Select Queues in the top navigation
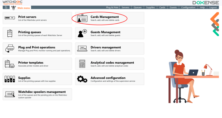This screenshot has height=118, width=222. tap(137, 7)
